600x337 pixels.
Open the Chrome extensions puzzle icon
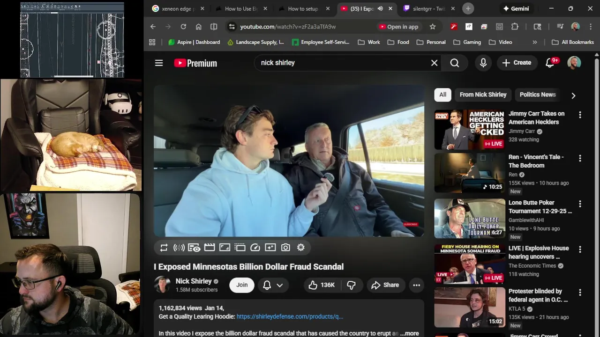[x=515, y=27]
